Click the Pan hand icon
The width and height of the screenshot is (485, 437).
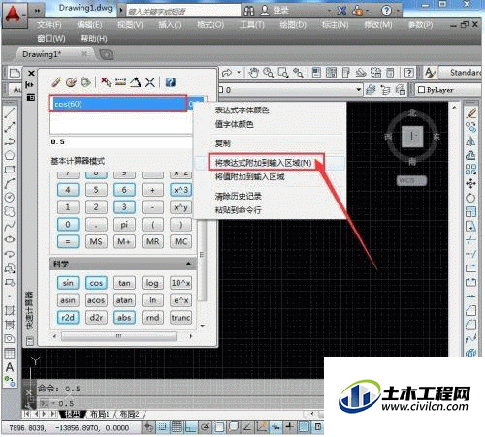(x=254, y=73)
